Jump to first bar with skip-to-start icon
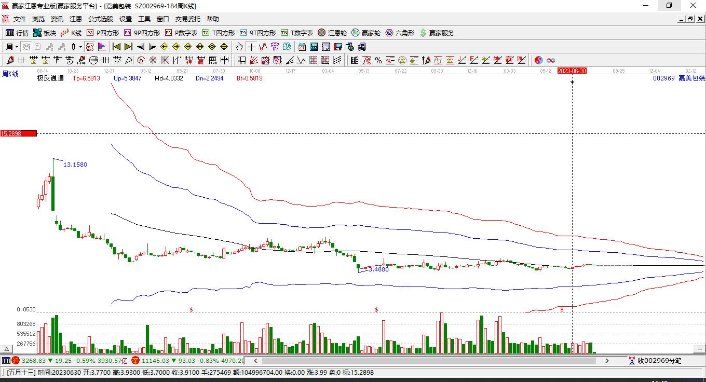The width and height of the screenshot is (706, 382). (x=117, y=47)
